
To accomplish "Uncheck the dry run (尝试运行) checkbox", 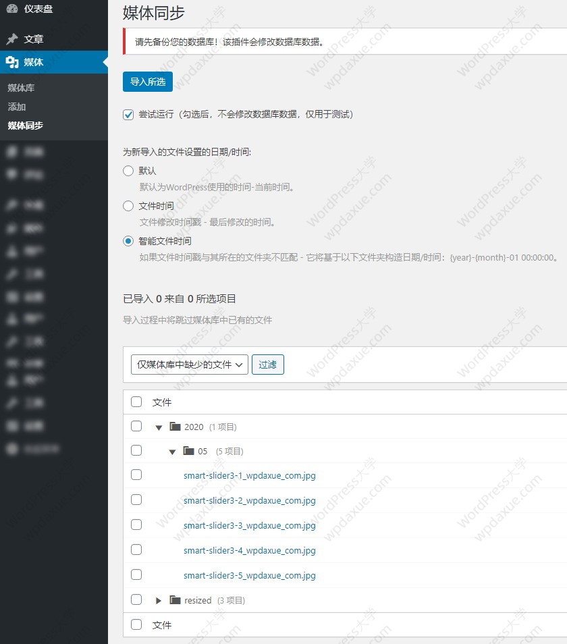I will [128, 115].
